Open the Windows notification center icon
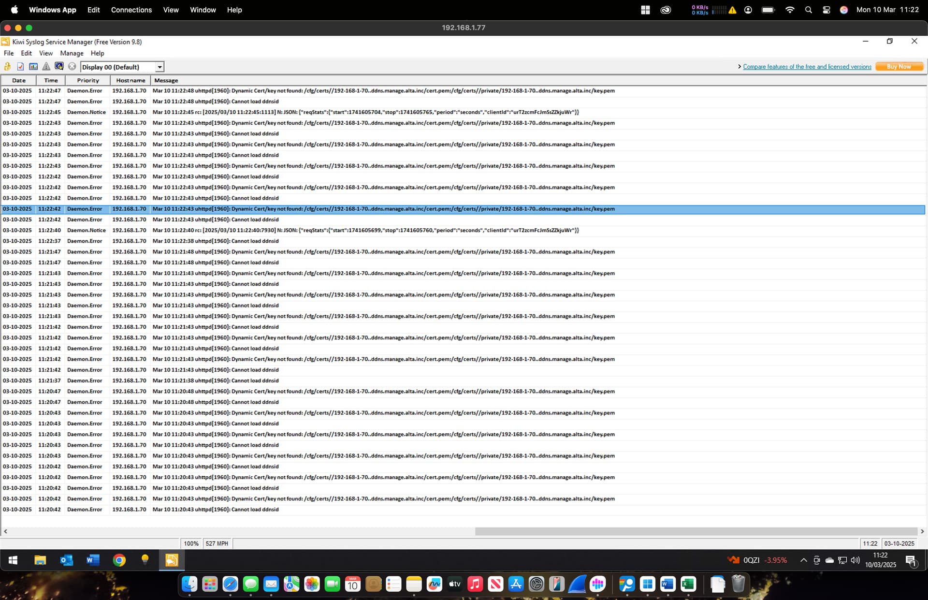Image resolution: width=928 pixels, height=600 pixels. pyautogui.click(x=912, y=560)
